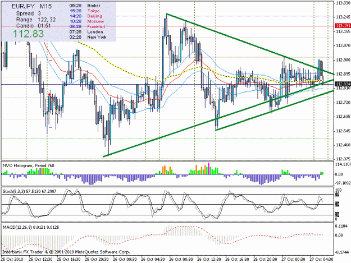
Task: Click the 114.1107 histogram scale value
Action: coord(343,164)
